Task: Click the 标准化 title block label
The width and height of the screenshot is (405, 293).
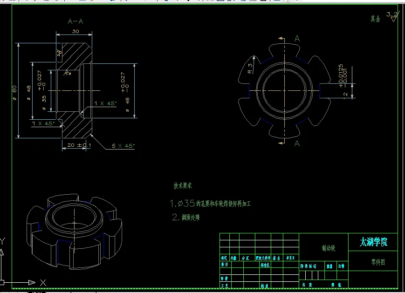Action: pos(265,265)
